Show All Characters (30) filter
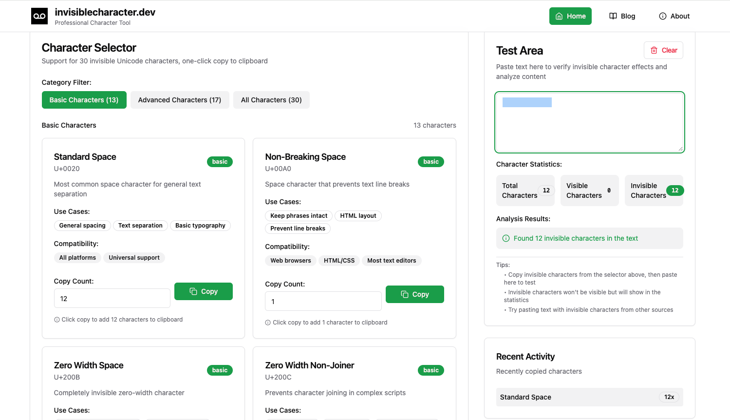This screenshot has height=420, width=730. tap(271, 100)
